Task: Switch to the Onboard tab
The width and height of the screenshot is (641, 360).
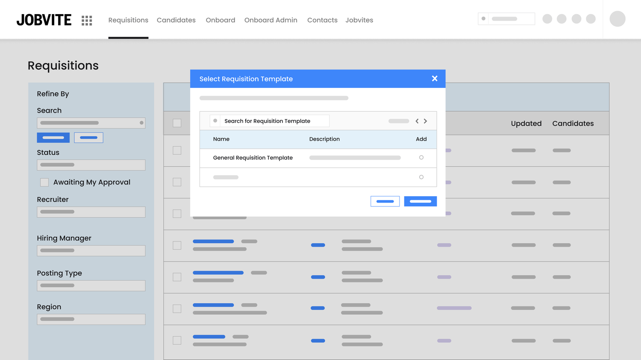Action: coord(221,20)
